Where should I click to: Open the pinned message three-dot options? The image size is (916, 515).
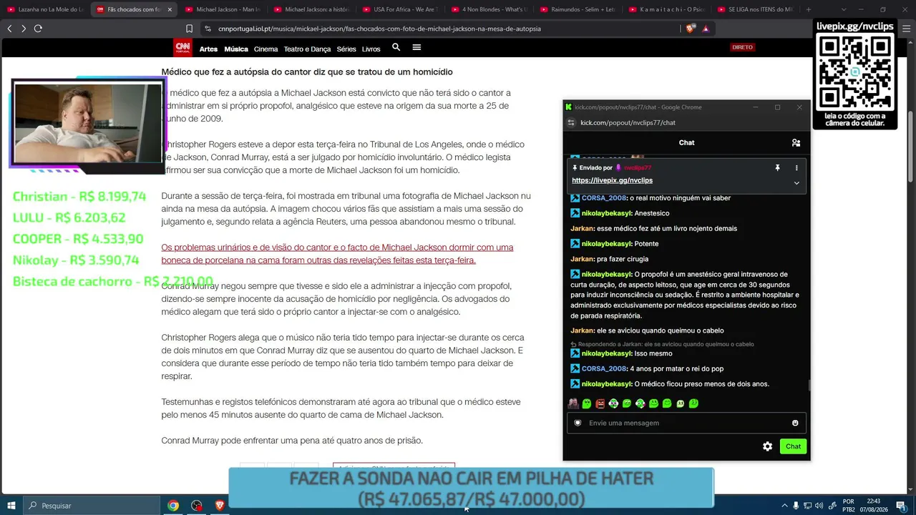[796, 167]
